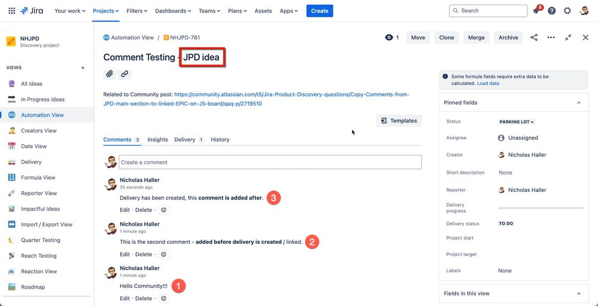
Task: Open the notifications bell
Action: pyautogui.click(x=536, y=11)
